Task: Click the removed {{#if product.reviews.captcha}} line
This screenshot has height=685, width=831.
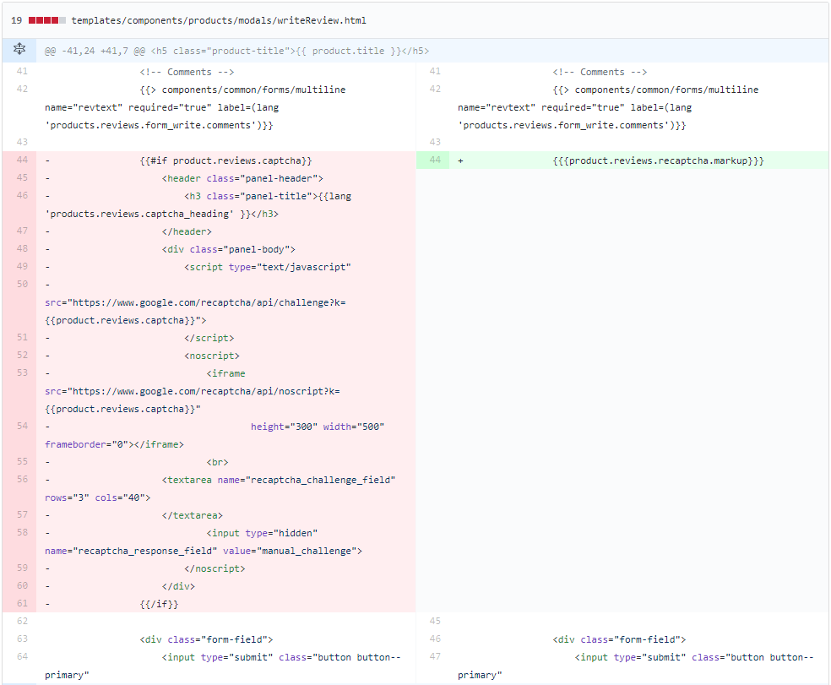Action: (x=226, y=160)
